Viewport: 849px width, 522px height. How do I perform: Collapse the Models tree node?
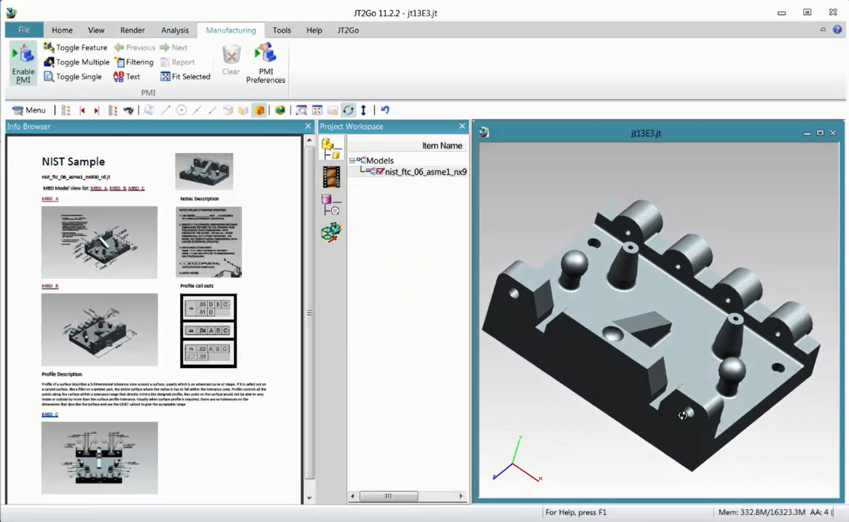pyautogui.click(x=352, y=161)
